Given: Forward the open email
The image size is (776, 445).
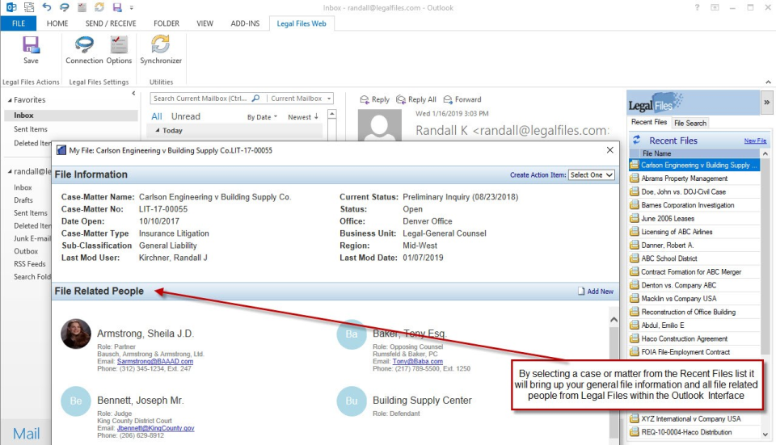Looking at the screenshot, I should click(462, 99).
